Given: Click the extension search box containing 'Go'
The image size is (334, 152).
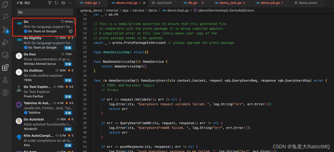Looking at the screenshot, I should click(45, 12).
